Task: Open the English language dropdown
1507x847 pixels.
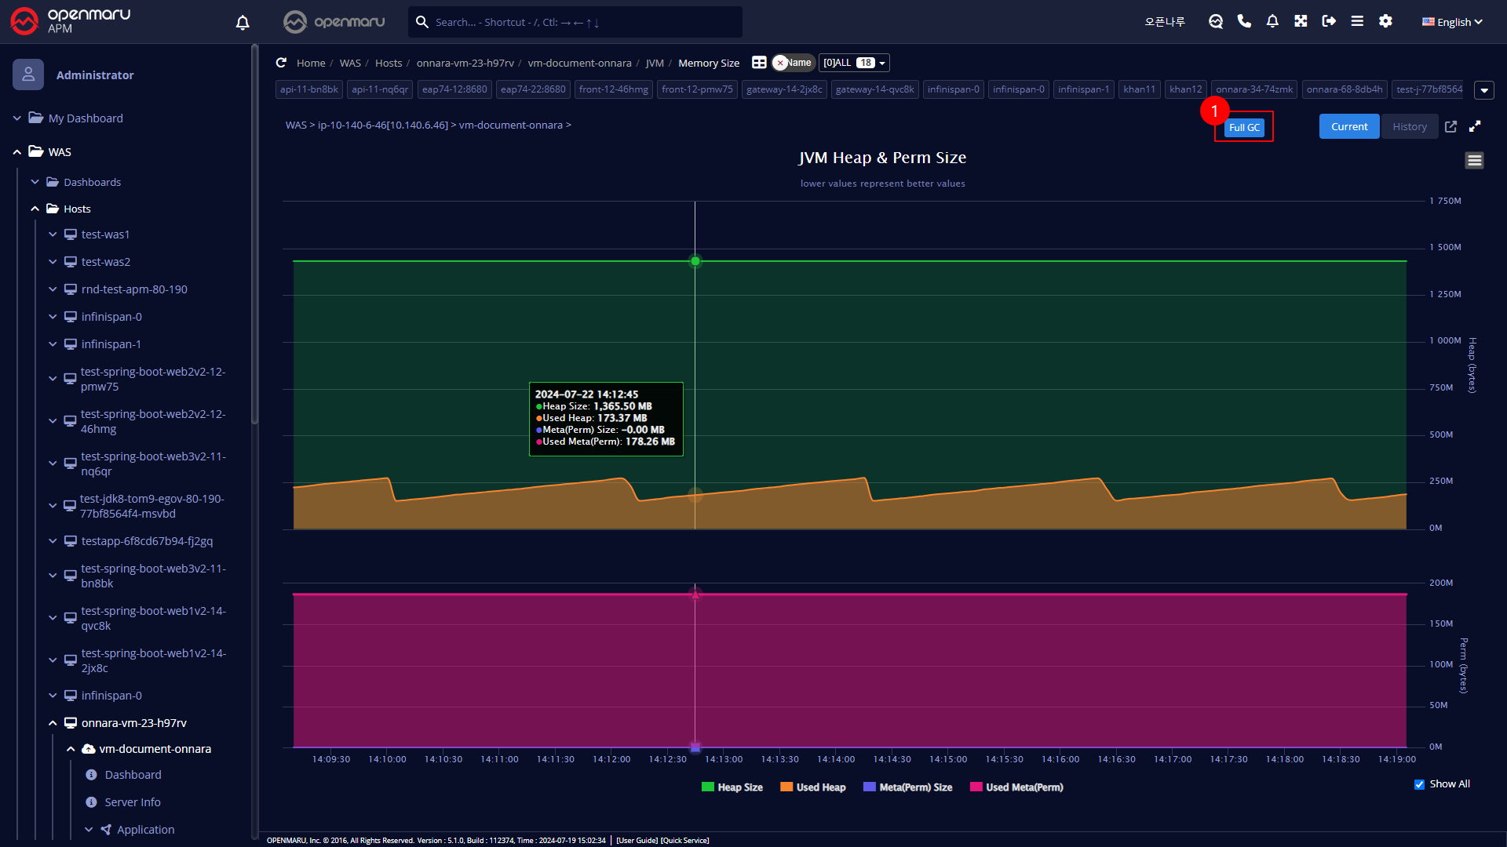Action: pyautogui.click(x=1452, y=22)
